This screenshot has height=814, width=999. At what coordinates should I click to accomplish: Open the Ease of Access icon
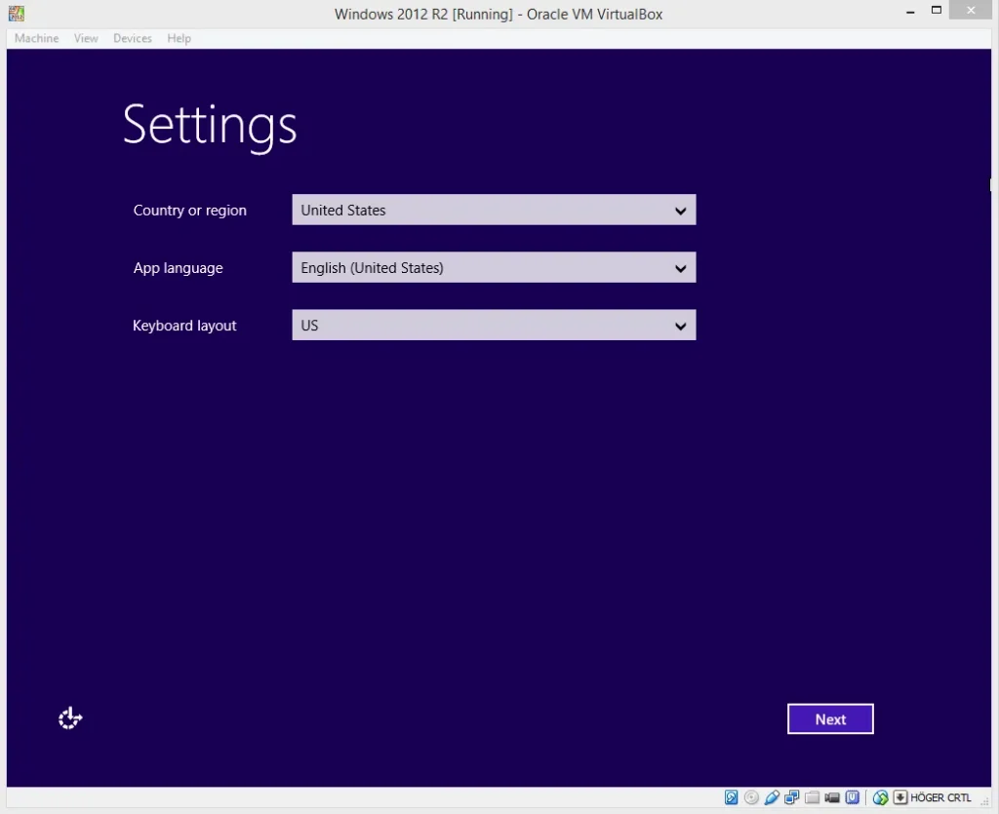click(x=70, y=718)
